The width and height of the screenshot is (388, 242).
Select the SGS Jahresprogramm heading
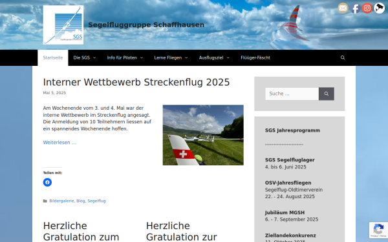click(x=292, y=130)
